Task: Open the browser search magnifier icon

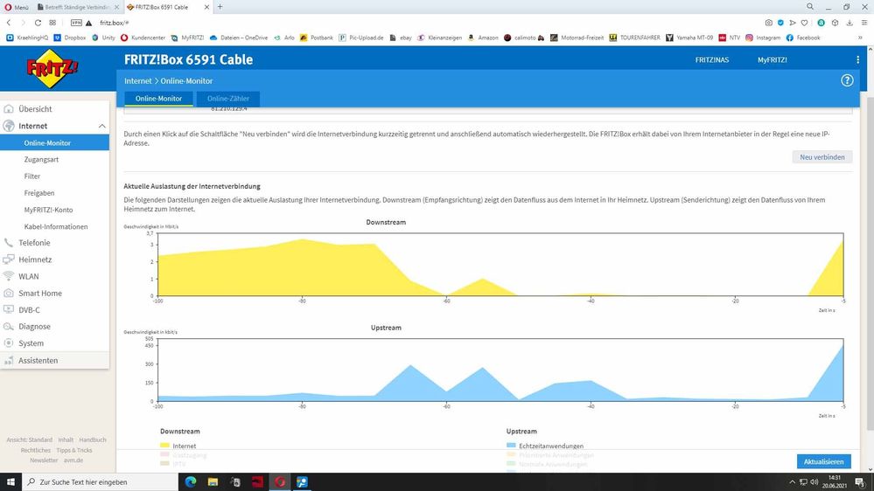Action: click(810, 7)
